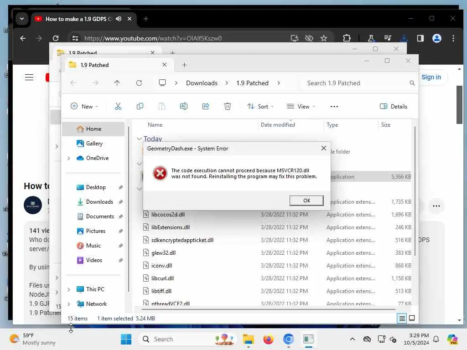The height and width of the screenshot is (350, 467).
Task: Open the browser Extensions puzzle icon
Action: [347, 38]
